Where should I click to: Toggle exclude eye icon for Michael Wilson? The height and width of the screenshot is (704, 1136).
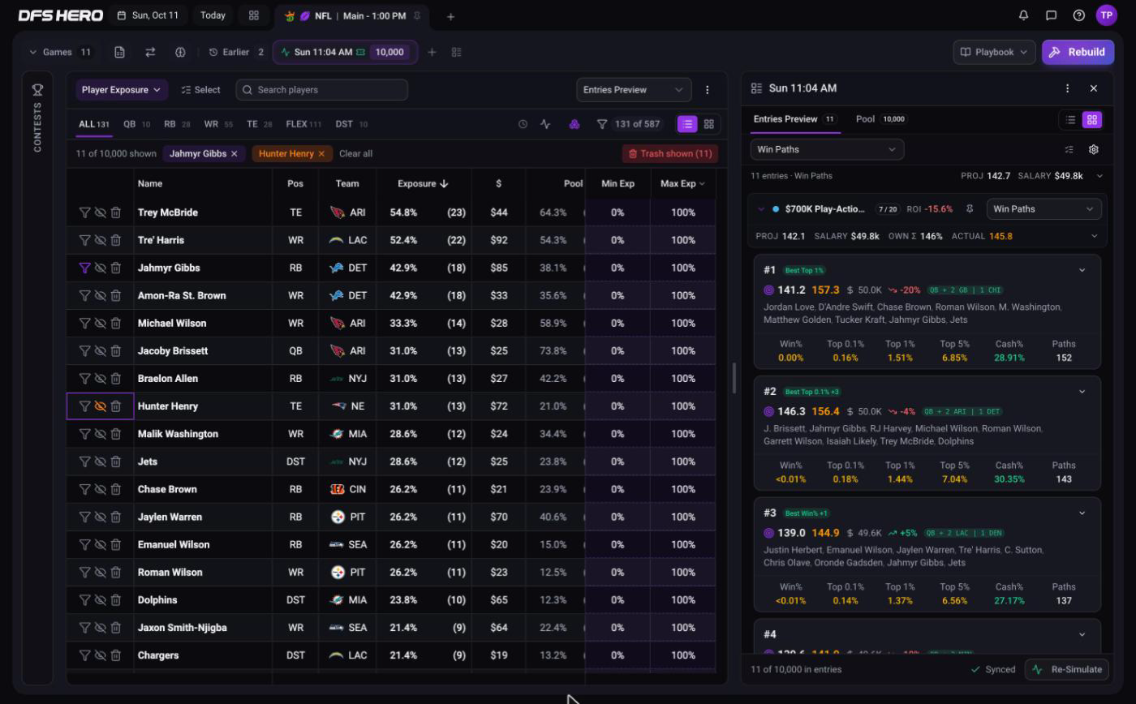[x=101, y=324]
